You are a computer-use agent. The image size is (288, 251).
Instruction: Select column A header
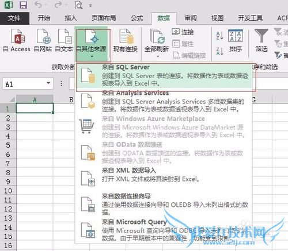pyautogui.click(x=35, y=100)
